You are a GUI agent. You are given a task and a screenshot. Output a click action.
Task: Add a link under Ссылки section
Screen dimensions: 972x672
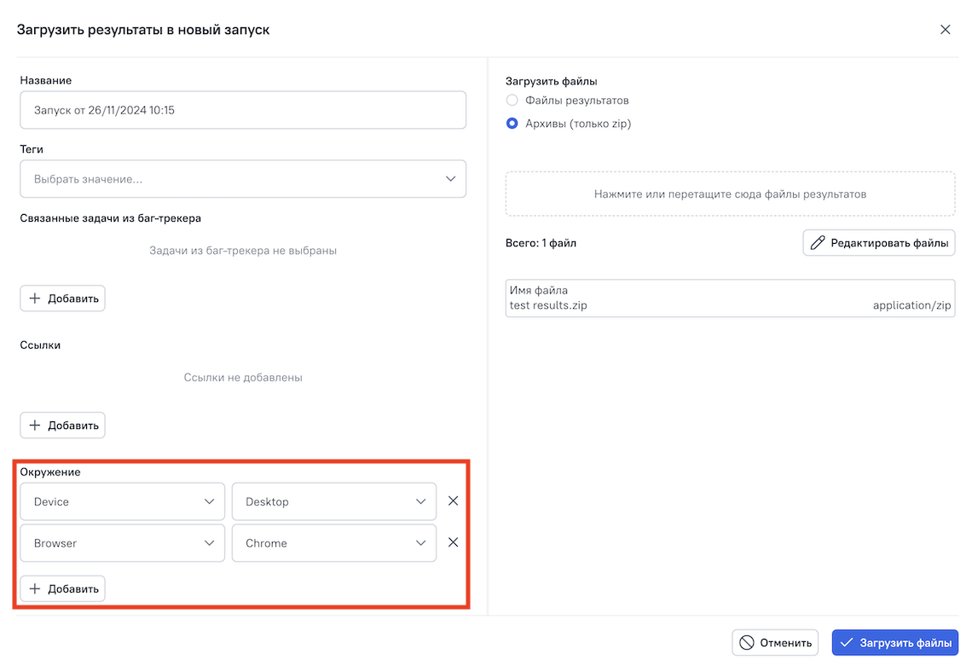[63, 426]
